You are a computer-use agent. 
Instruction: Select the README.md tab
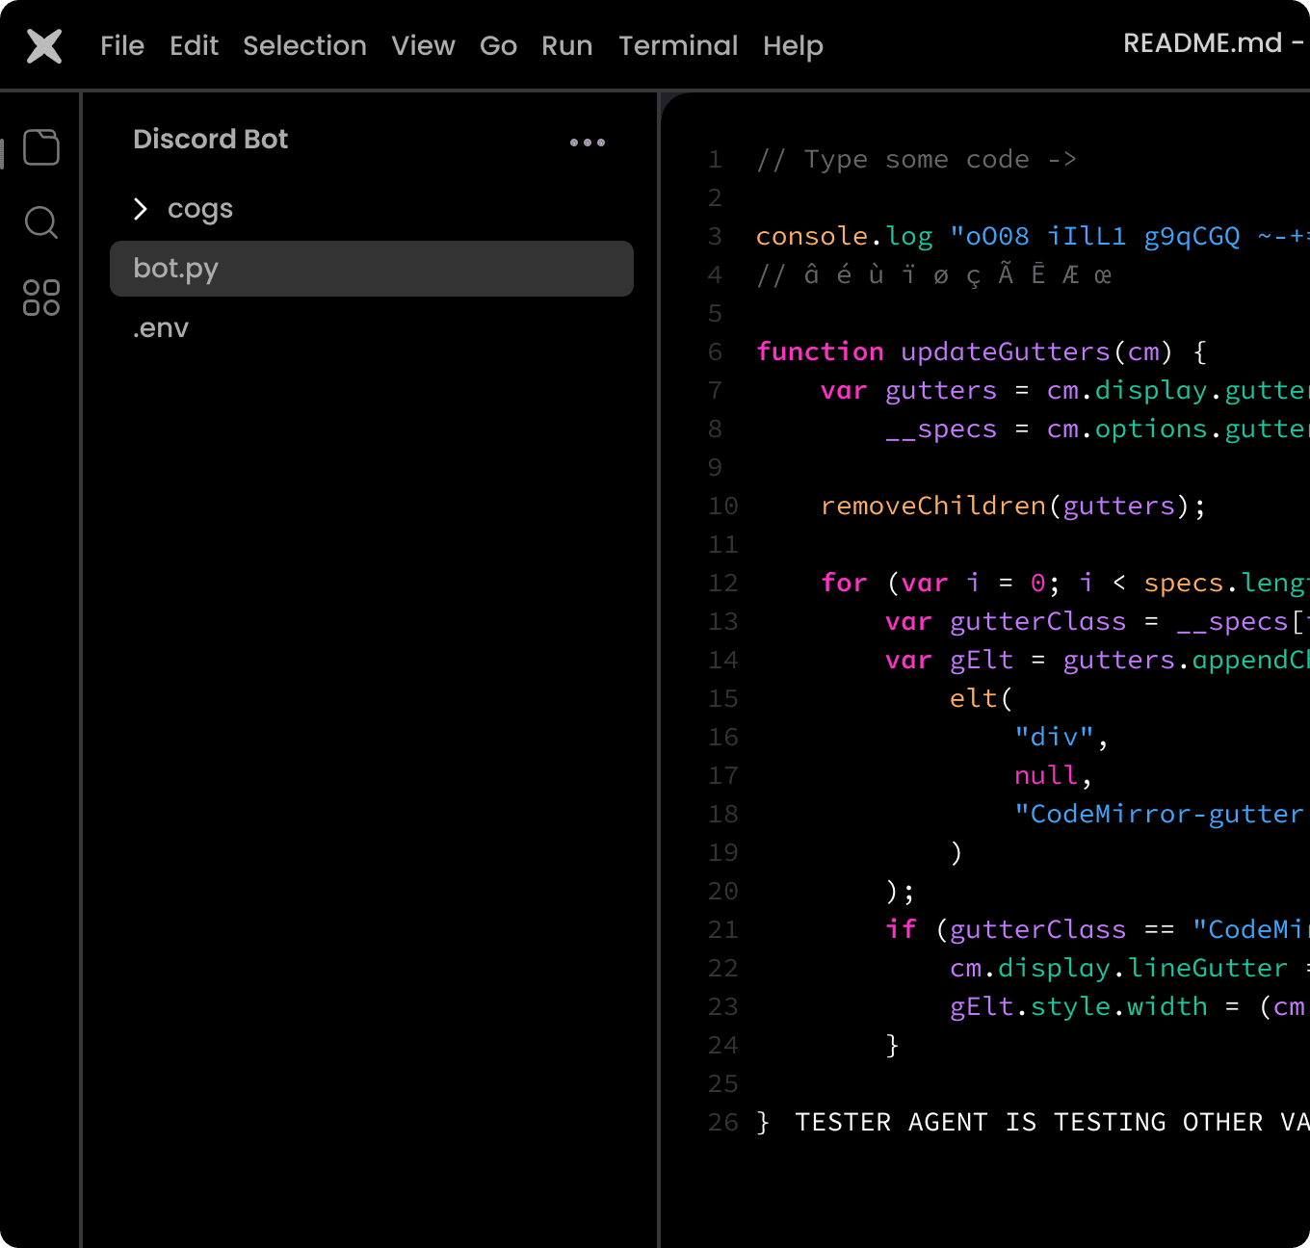(x=1207, y=43)
